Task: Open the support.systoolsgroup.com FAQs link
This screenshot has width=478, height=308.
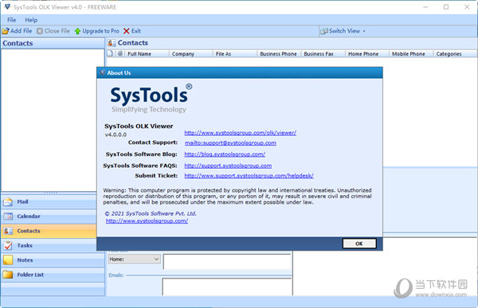Action: (228, 166)
